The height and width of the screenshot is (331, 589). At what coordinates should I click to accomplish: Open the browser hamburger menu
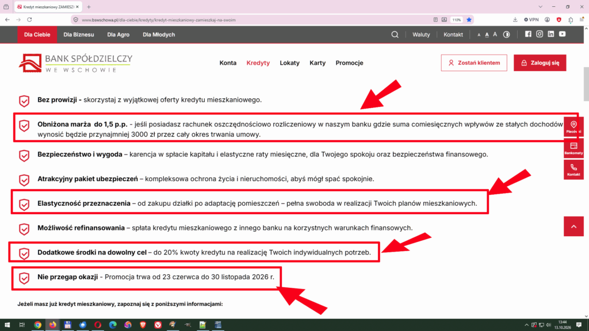582,20
